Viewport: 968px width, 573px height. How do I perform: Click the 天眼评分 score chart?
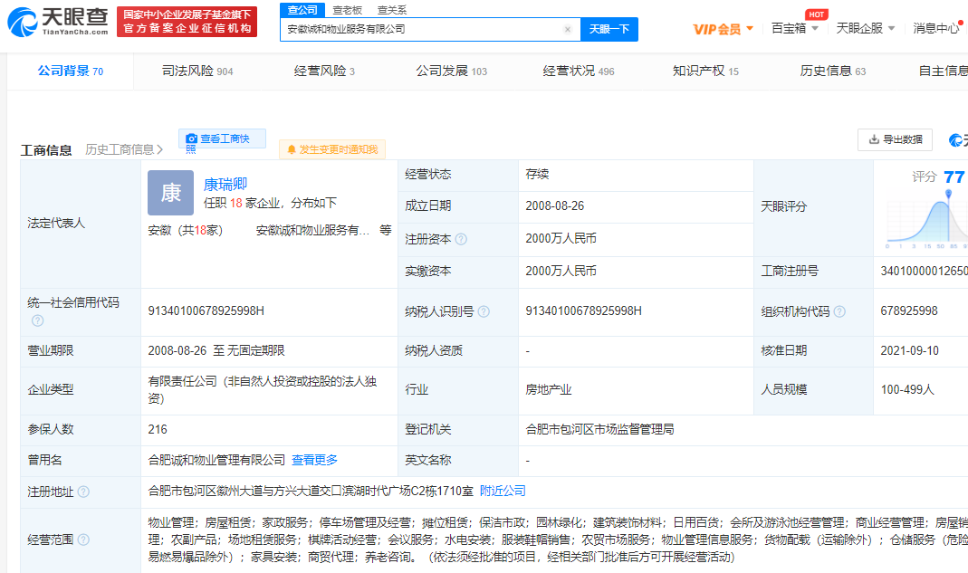pos(928,219)
